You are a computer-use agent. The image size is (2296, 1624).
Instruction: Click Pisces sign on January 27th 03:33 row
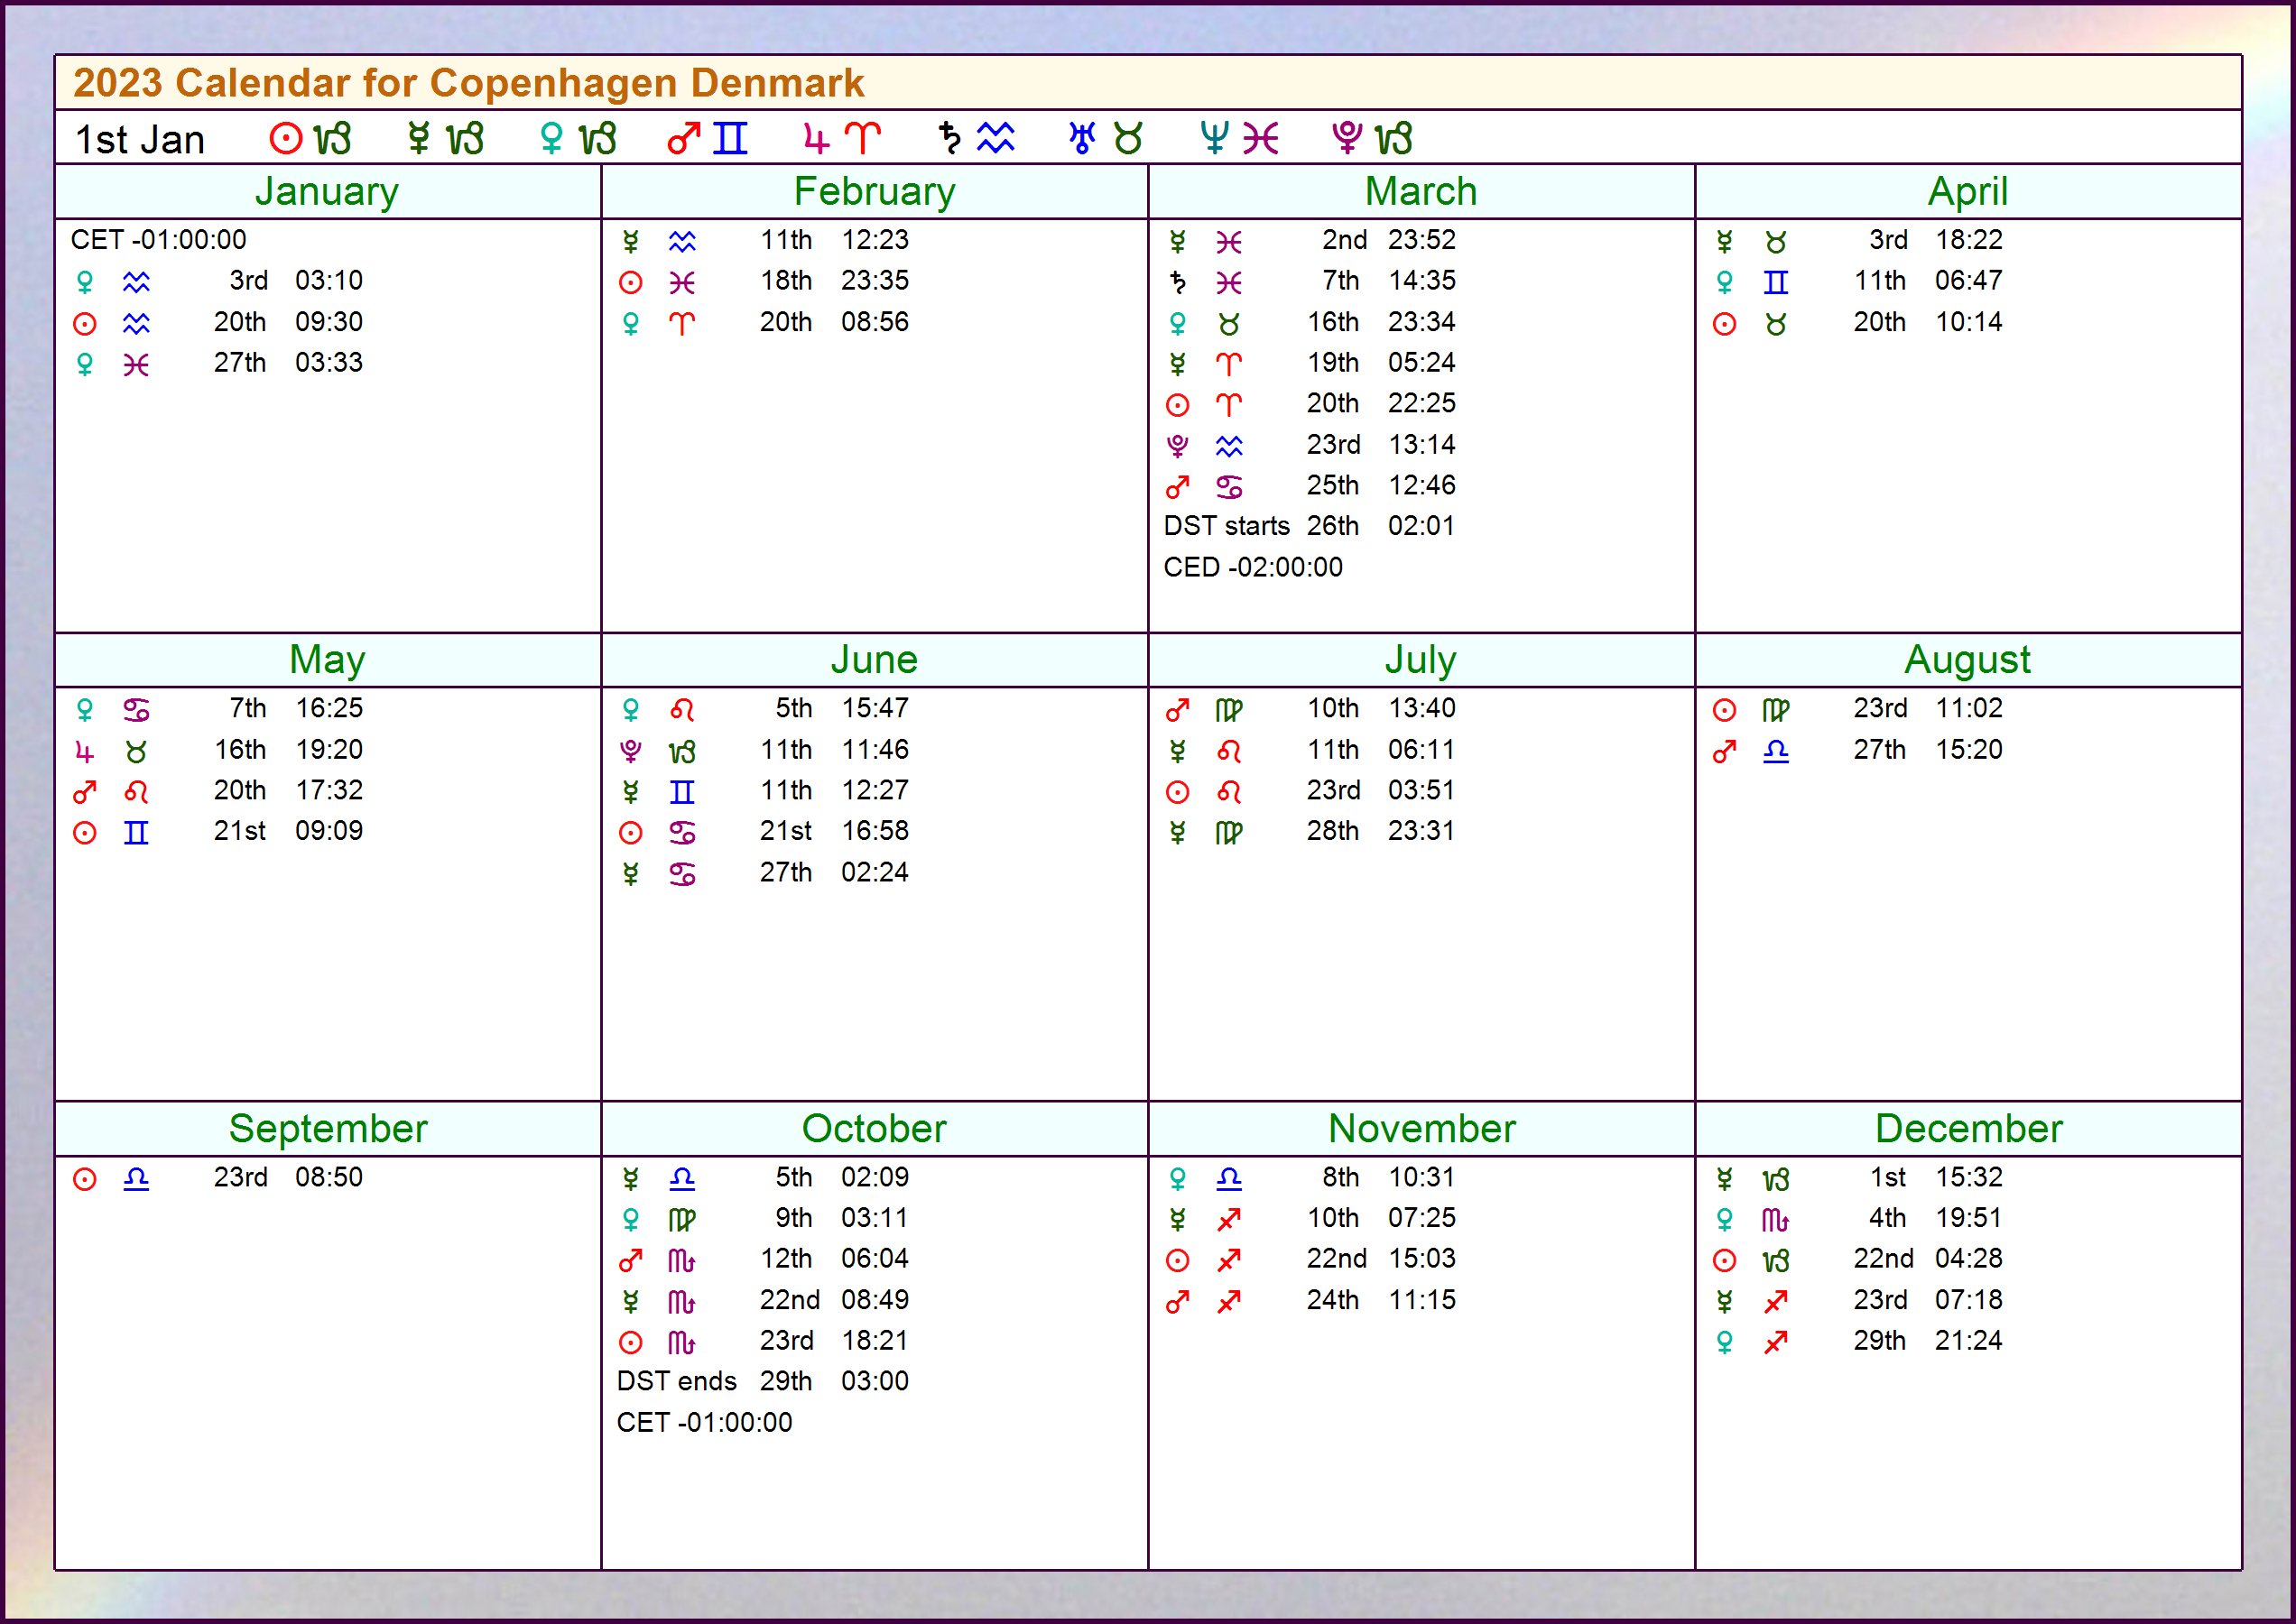(136, 364)
